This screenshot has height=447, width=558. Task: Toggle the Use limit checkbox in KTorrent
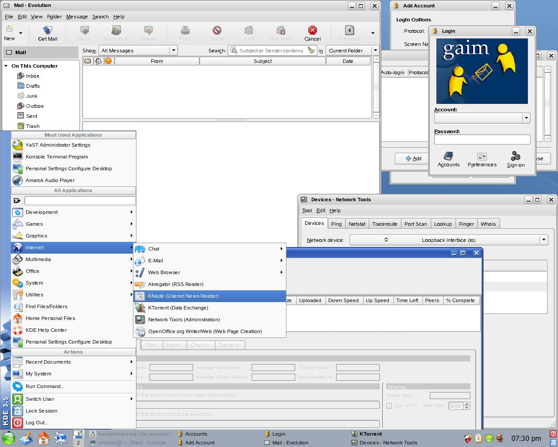coord(389,406)
